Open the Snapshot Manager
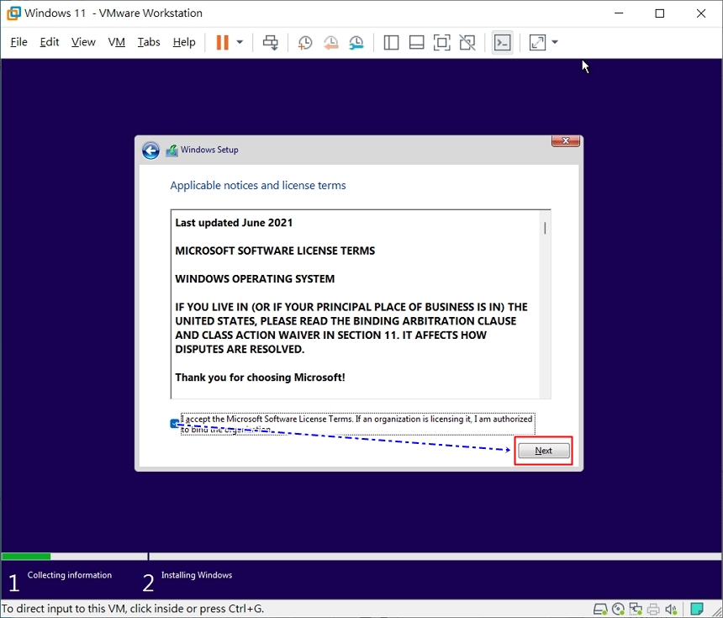Image resolution: width=723 pixels, height=618 pixels. [356, 42]
